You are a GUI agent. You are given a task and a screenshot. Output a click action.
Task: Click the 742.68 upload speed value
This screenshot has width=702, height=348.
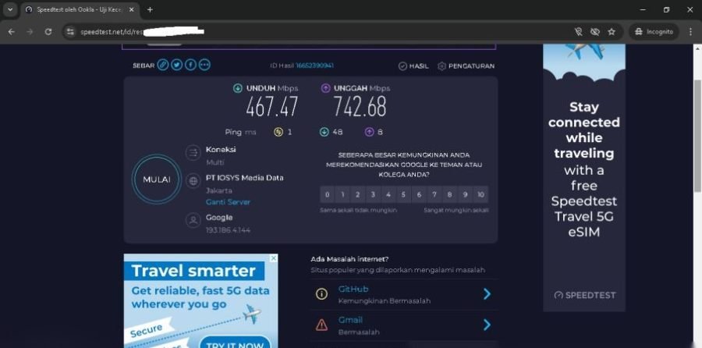[x=360, y=107]
